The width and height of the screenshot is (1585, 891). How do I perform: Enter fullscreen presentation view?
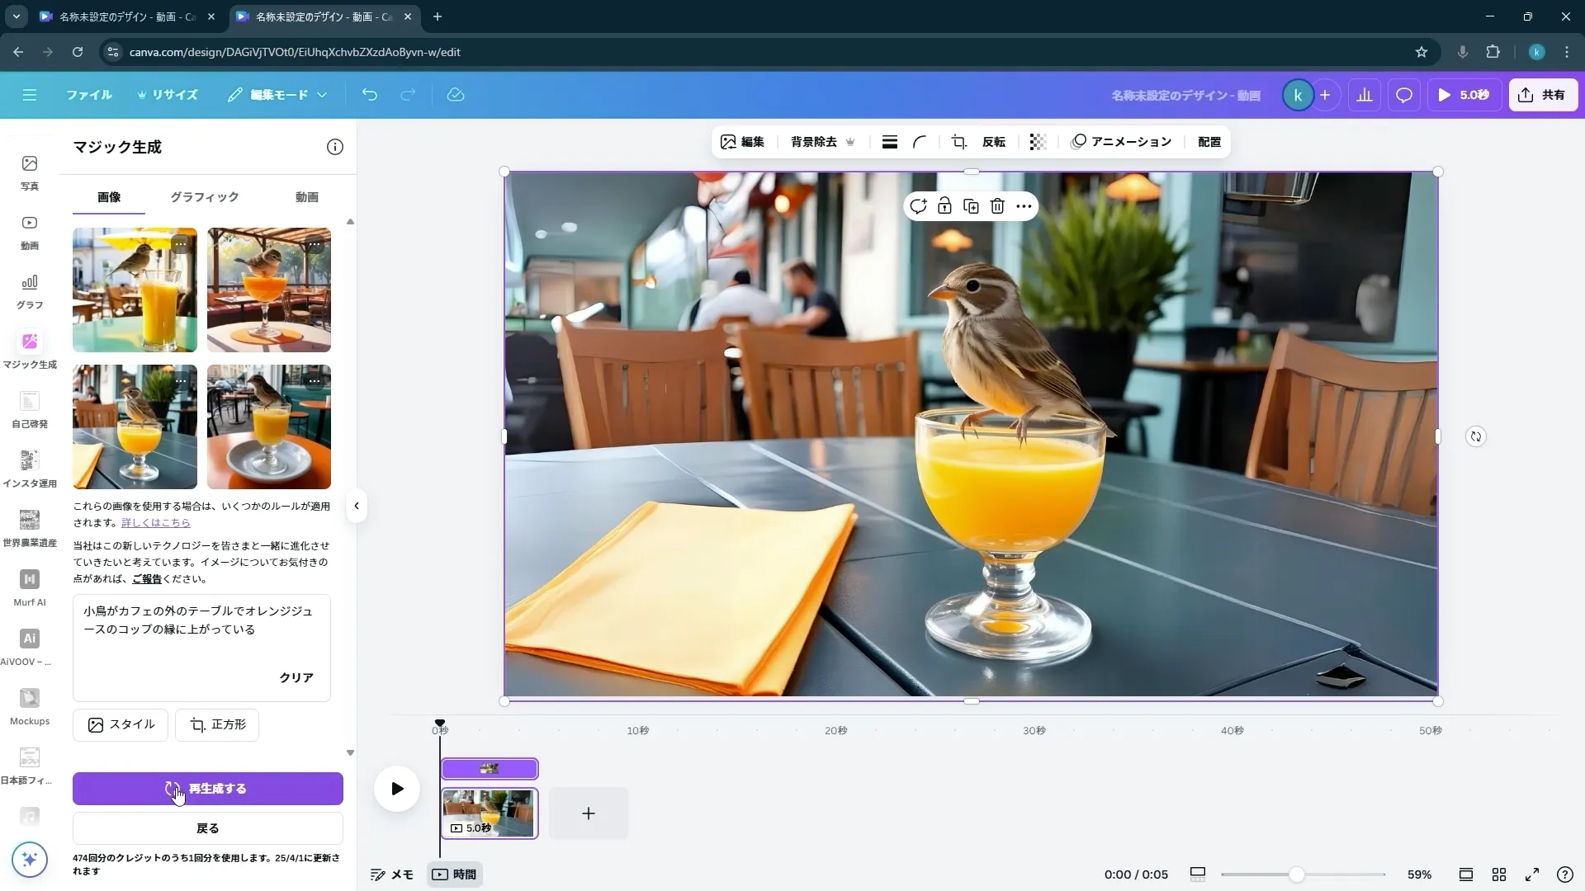(x=1533, y=874)
